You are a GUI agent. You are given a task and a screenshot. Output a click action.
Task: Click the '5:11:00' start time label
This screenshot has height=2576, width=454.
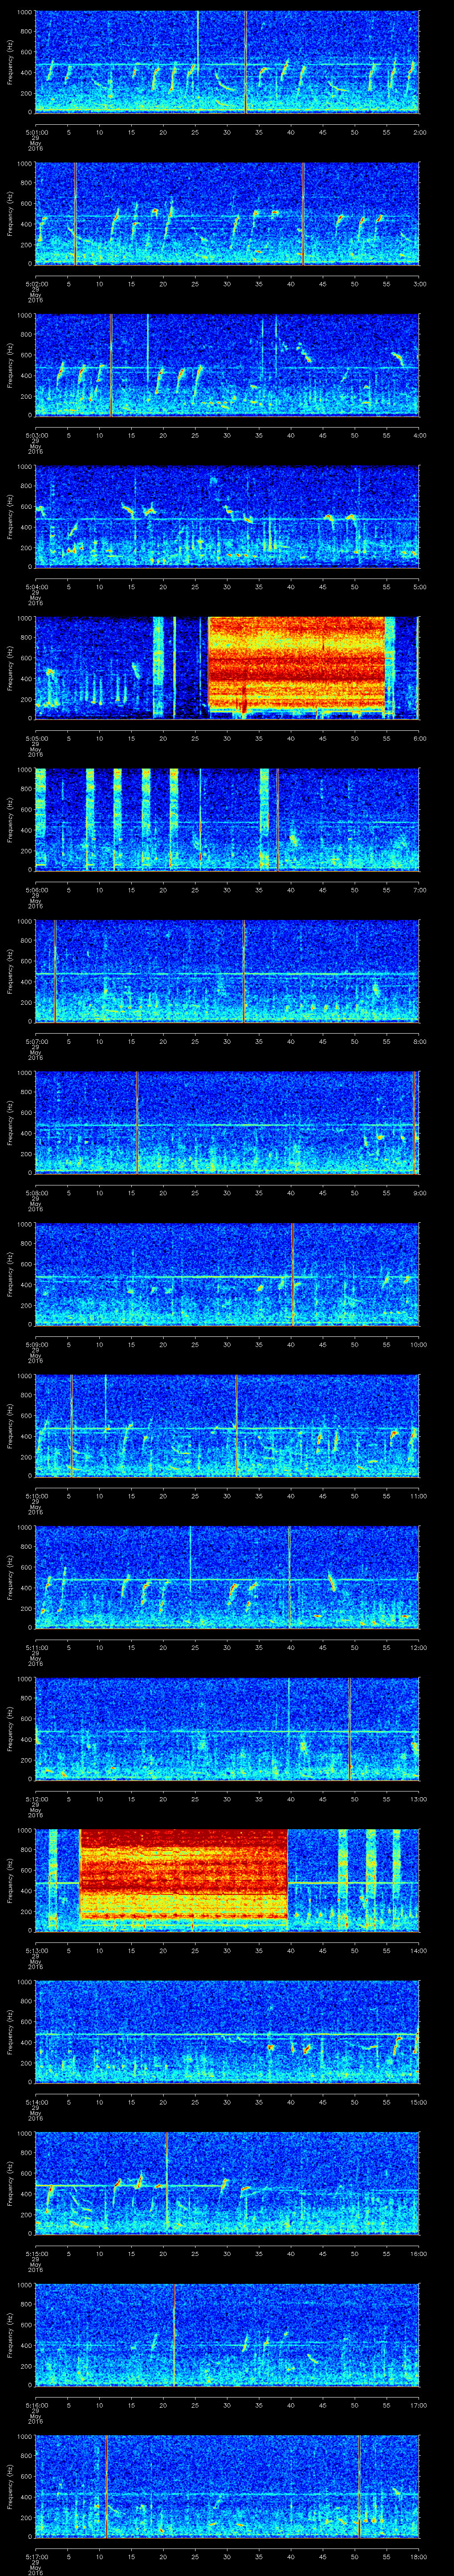click(x=36, y=1648)
